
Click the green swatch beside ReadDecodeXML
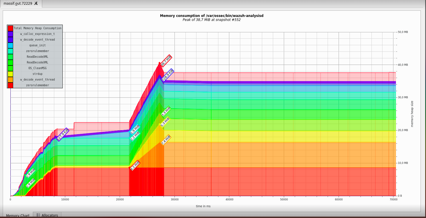(10, 57)
